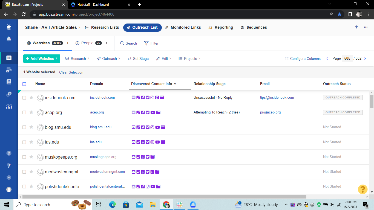Click the tips@insidehook.com email link
Screen dimensions: 374x210
coord(277,97)
